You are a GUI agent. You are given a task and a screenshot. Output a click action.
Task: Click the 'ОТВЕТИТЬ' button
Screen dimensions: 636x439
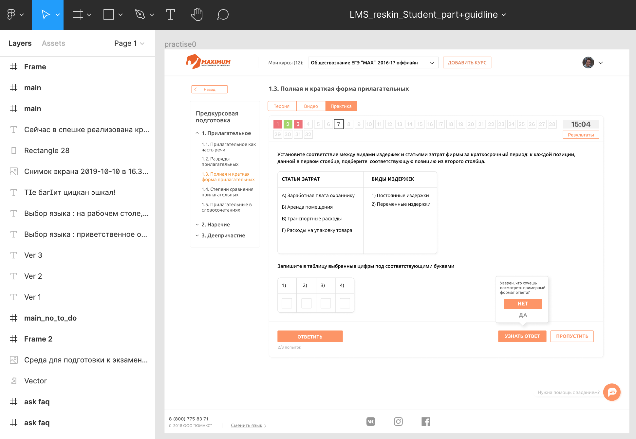310,337
